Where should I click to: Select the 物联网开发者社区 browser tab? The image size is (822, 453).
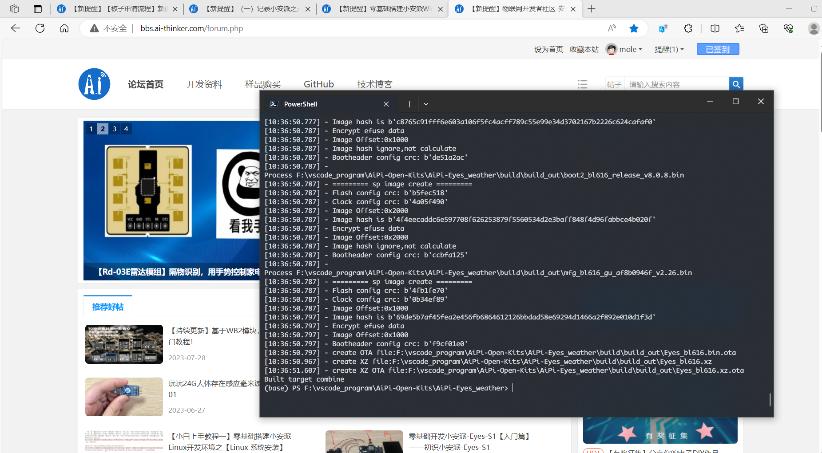(515, 9)
